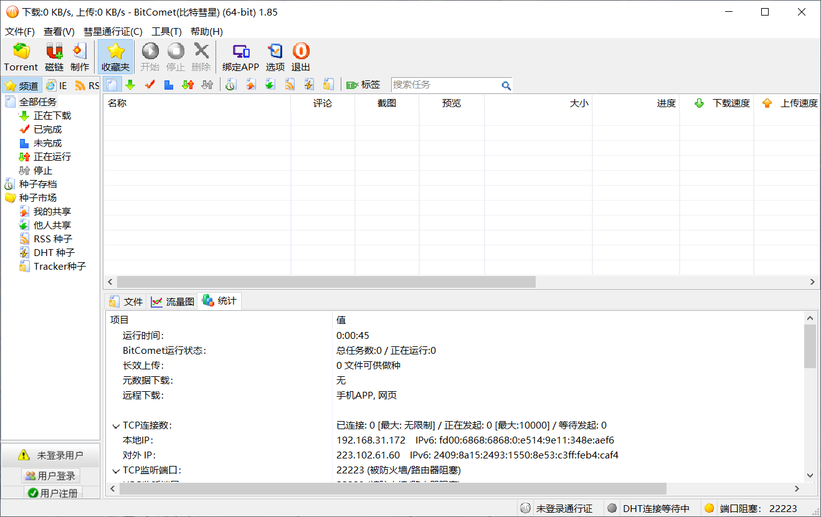This screenshot has width=821, height=517.
Task: Select 种子市场 in the sidebar tree
Action: pyautogui.click(x=38, y=197)
